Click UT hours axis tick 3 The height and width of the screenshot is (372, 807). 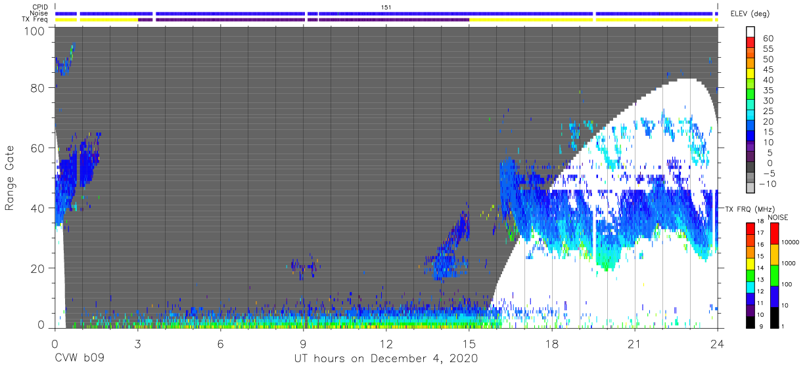[137, 343]
